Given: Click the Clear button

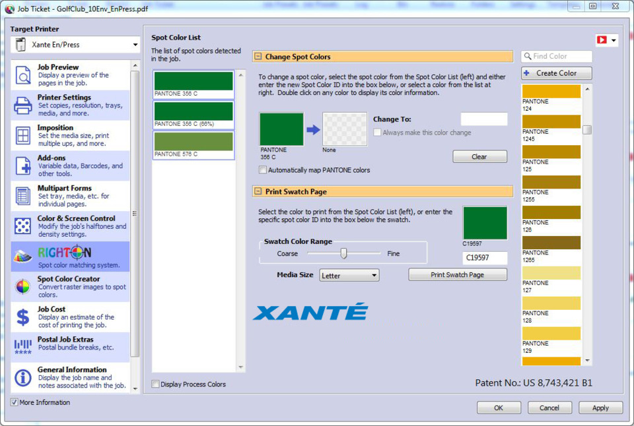Looking at the screenshot, I should tap(479, 157).
